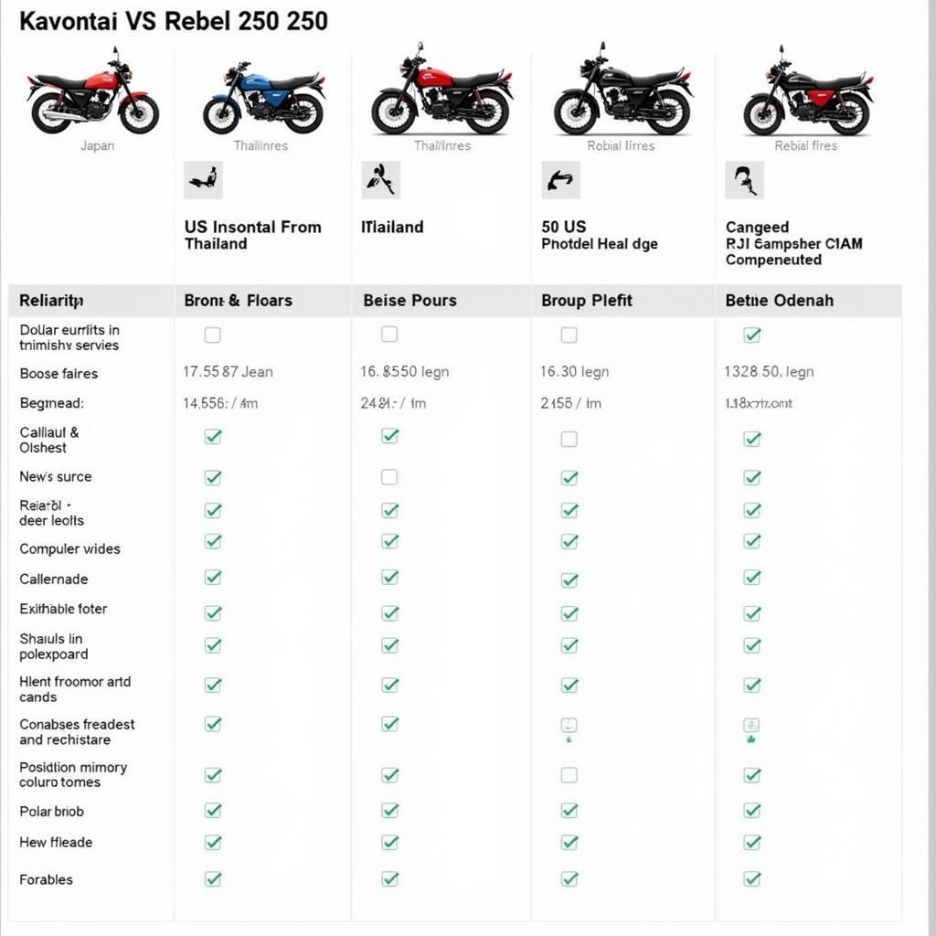Click the rider icon above ITlailand
This screenshot has width=936, height=936.
click(380, 180)
